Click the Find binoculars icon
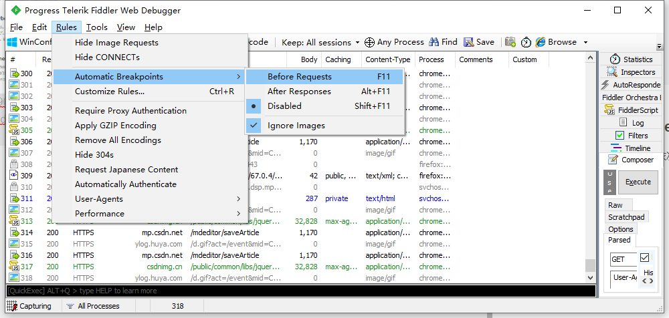 coord(434,42)
